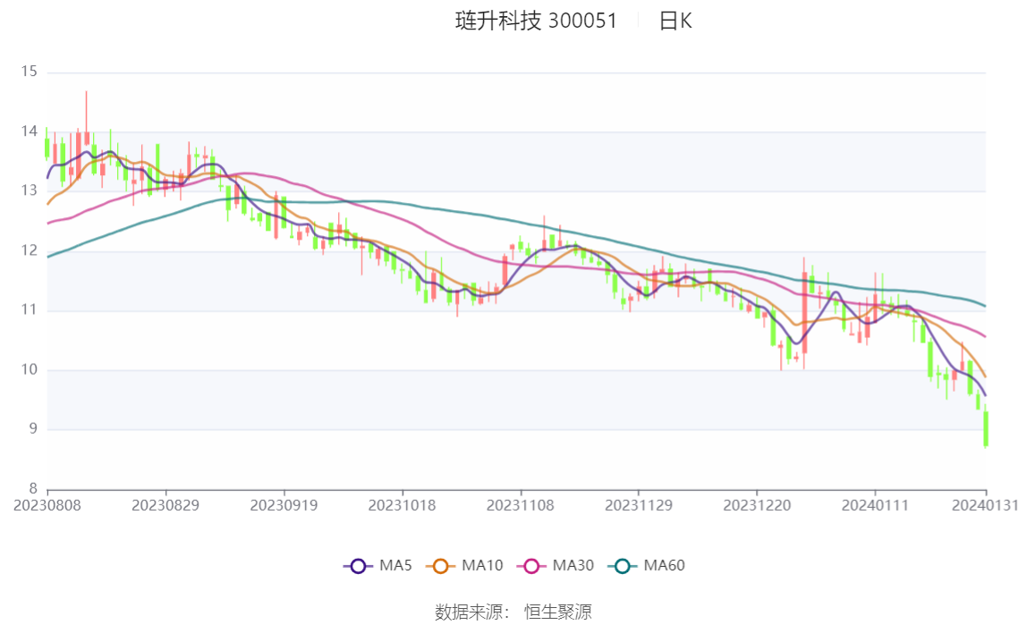Screen dimensions: 1027x625
Task: Click the 20240111 date axis label
Action: [875, 506]
